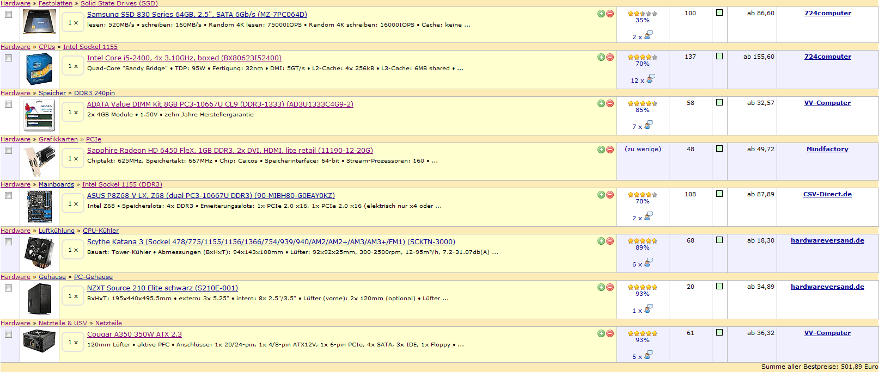
Task: Go to Festplatten breadcrumb category
Action: tap(56, 3)
